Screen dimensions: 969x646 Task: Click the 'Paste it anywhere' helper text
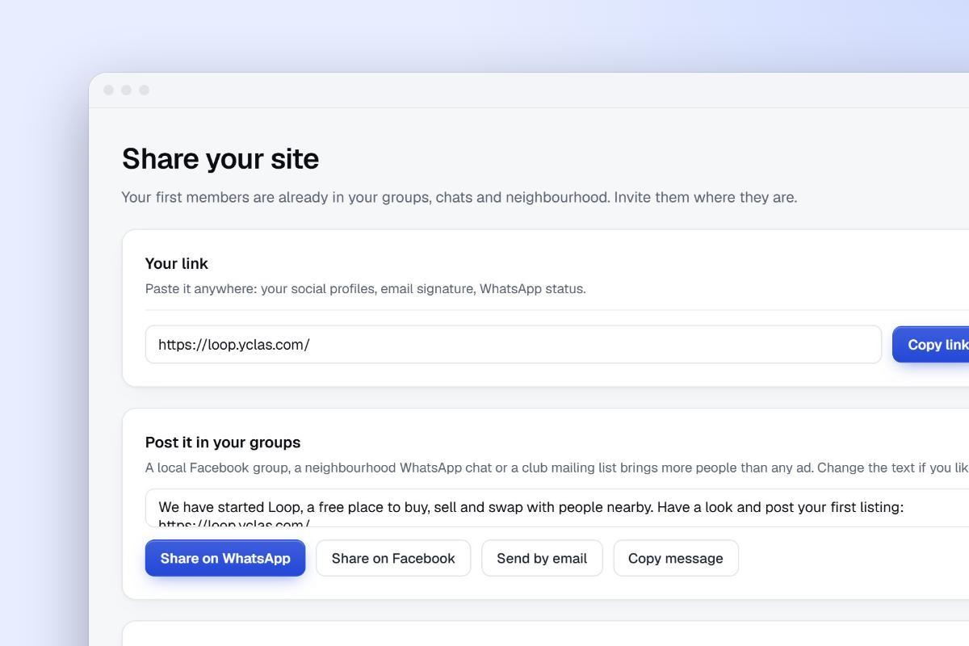click(366, 289)
